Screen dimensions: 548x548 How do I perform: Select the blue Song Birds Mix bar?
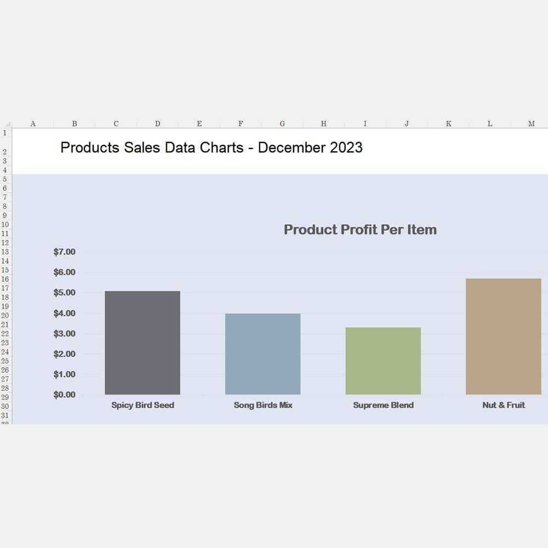(x=262, y=354)
